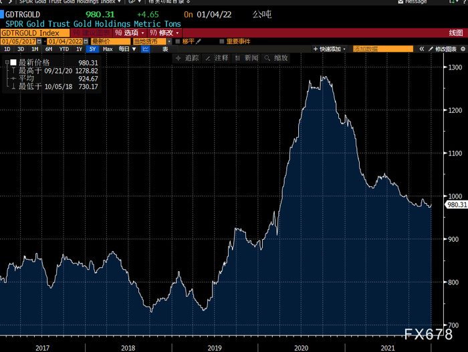Click the GDTRGOLD Index security field
This screenshot has width=468, height=352.
click(x=35, y=33)
